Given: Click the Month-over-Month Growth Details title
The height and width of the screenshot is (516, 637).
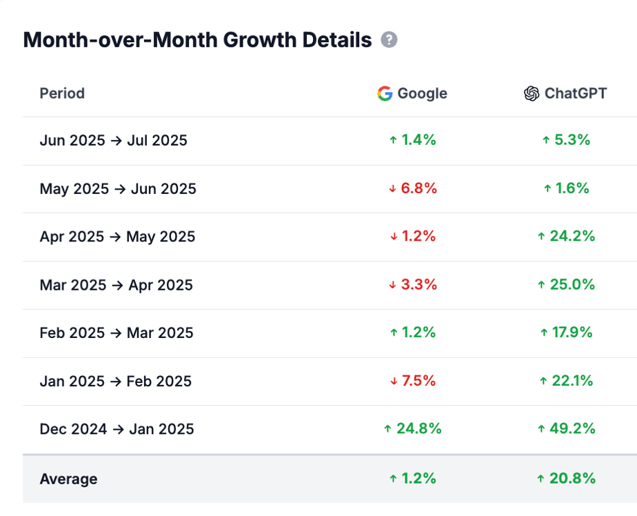Looking at the screenshot, I should (196, 40).
